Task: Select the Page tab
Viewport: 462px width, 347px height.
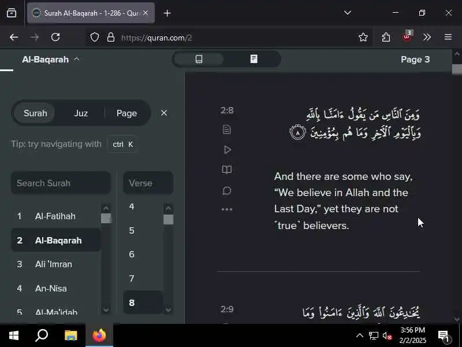Action: [x=126, y=113]
